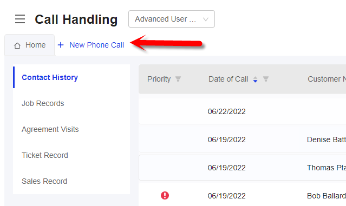Image resolution: width=346 pixels, height=206 pixels.
Task: Expand the Advanced User dropdown
Action: coord(172,19)
